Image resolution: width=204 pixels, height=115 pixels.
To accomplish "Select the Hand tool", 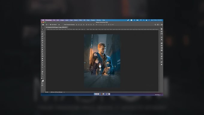I will 42,72.
